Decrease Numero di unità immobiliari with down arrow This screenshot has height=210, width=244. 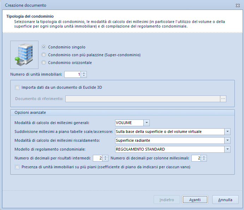(x=84, y=76)
